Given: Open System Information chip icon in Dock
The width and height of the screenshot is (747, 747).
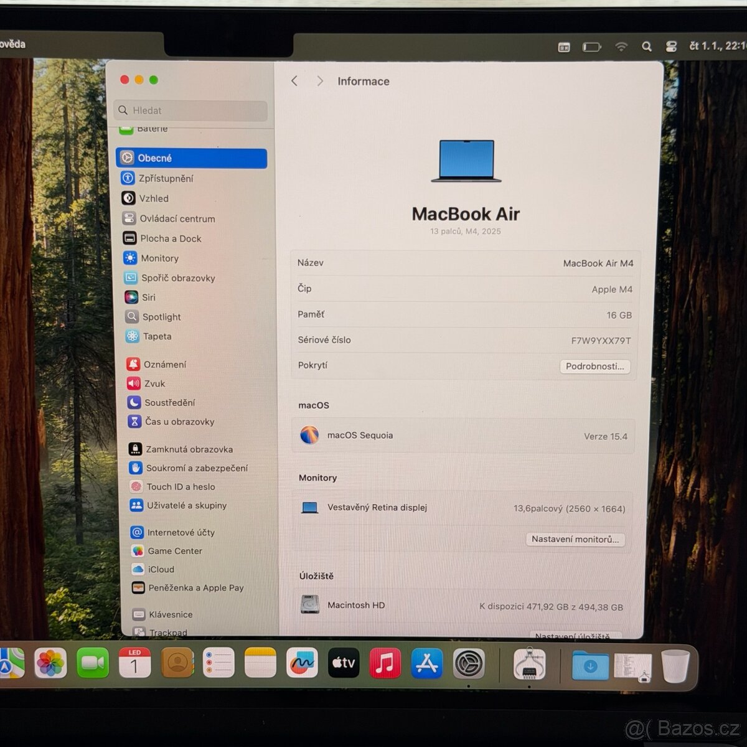Looking at the screenshot, I should pyautogui.click(x=530, y=664).
